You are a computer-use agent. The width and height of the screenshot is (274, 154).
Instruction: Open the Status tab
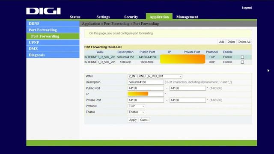75,17
